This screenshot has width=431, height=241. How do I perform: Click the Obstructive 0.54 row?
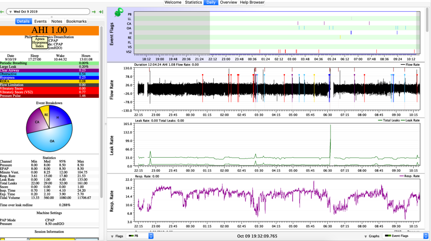point(49,74)
